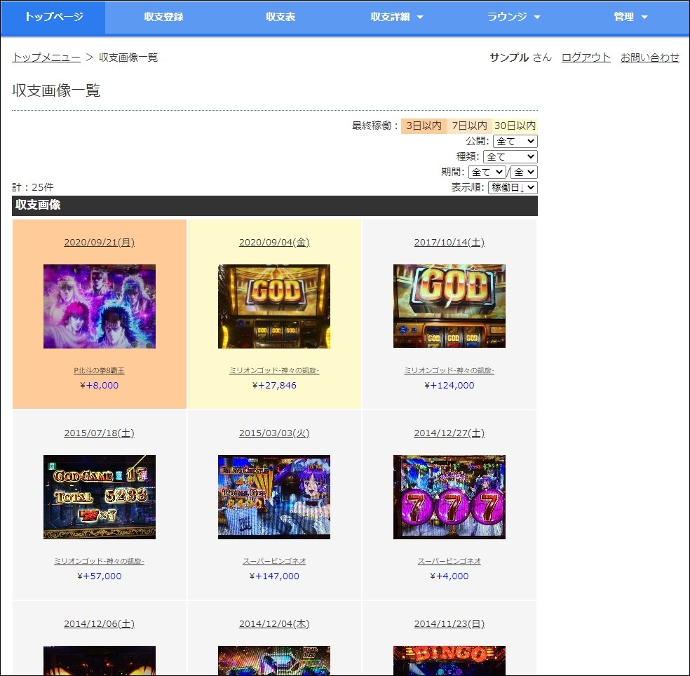Open the 2015/07/18(土) date link
The width and height of the screenshot is (690, 676).
click(x=99, y=433)
